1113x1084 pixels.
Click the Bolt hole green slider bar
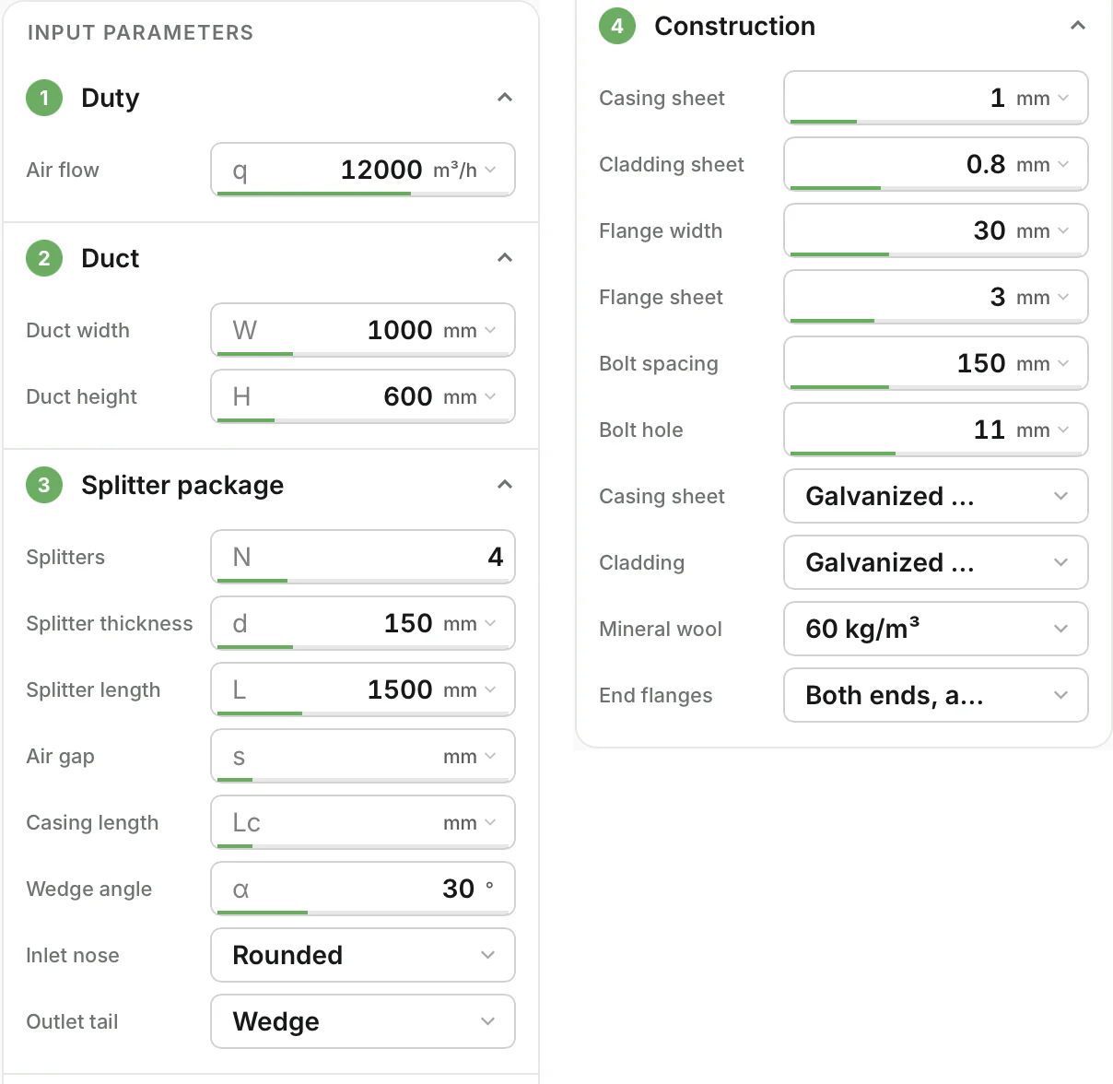pyautogui.click(x=843, y=454)
